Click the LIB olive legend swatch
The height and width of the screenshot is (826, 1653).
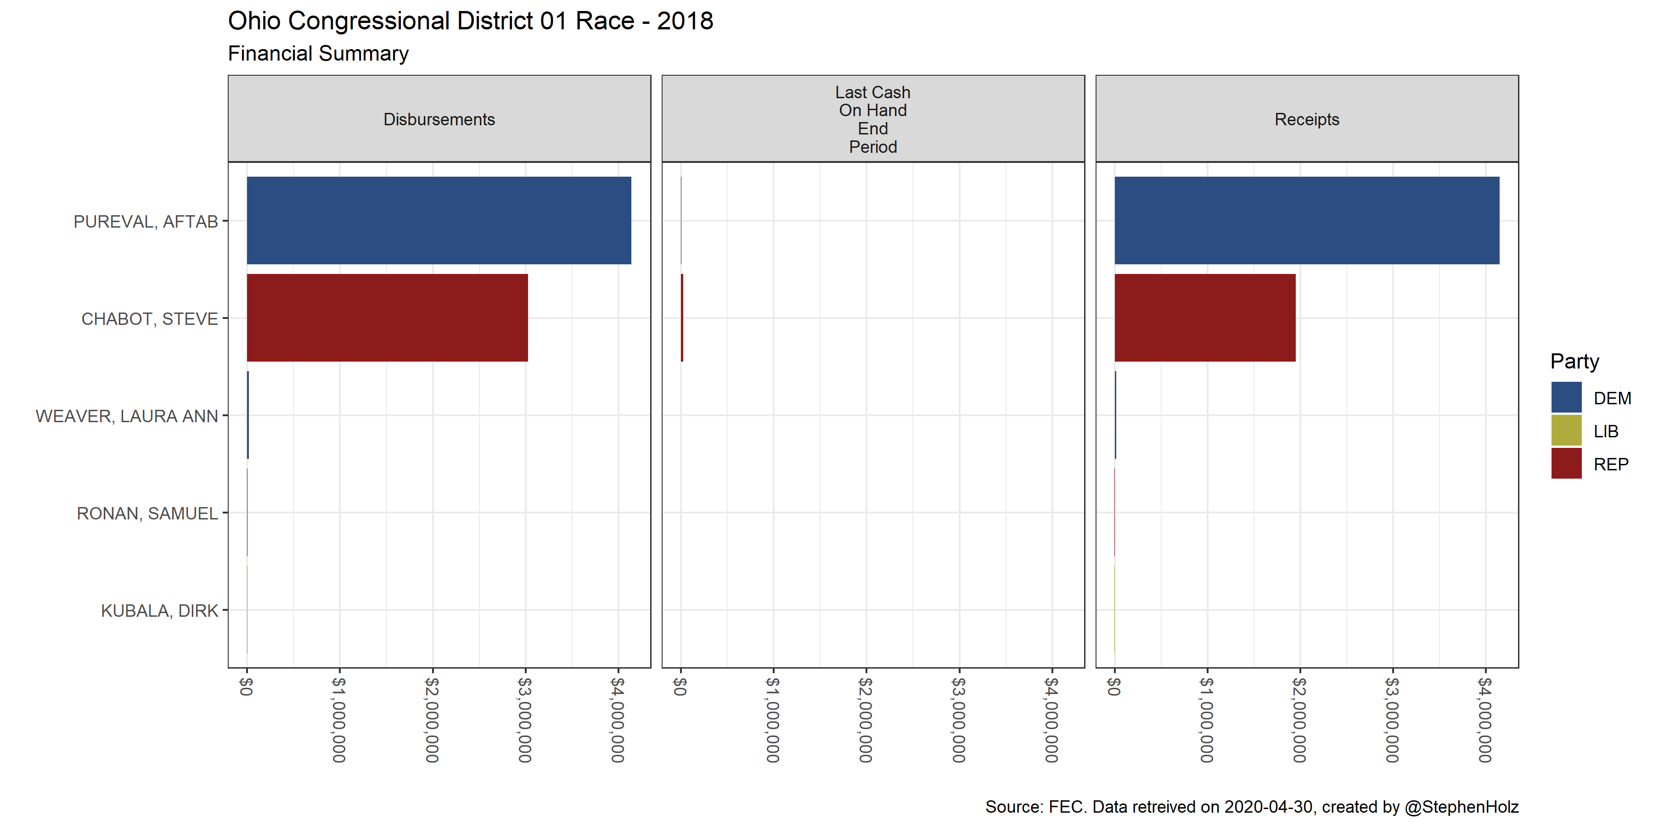[1566, 431]
